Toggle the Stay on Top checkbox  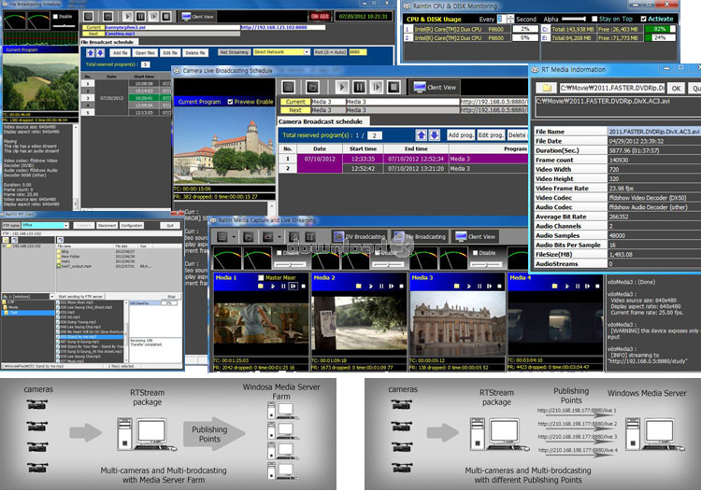[x=594, y=19]
